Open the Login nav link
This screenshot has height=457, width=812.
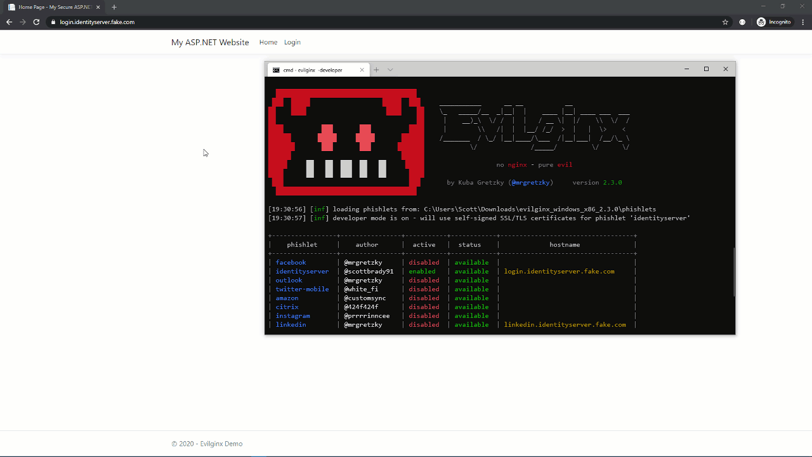pos(292,42)
